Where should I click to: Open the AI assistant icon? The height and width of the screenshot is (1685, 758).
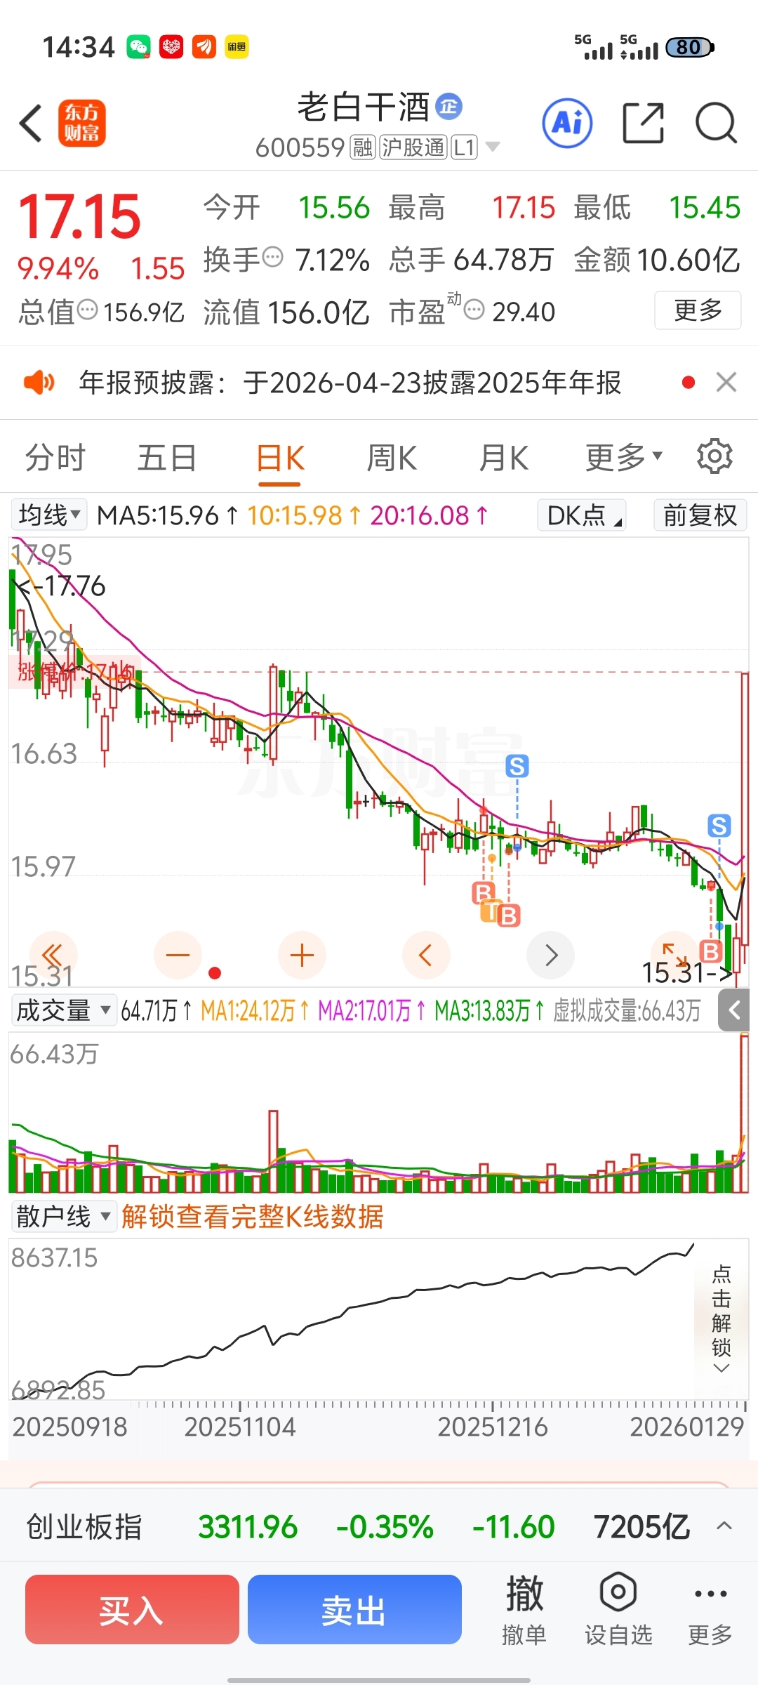pos(567,123)
